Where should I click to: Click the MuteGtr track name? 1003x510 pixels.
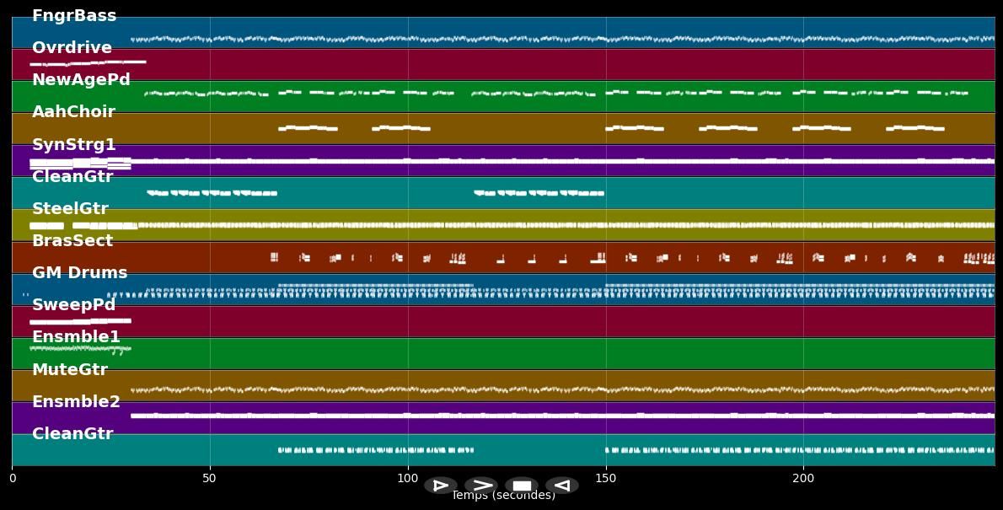tap(70, 370)
